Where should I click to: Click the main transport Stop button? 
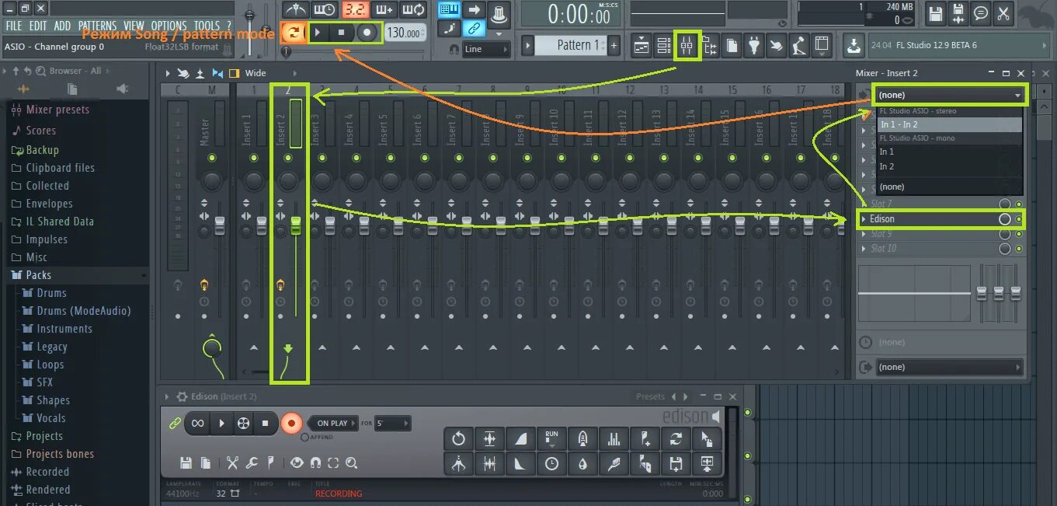[341, 33]
